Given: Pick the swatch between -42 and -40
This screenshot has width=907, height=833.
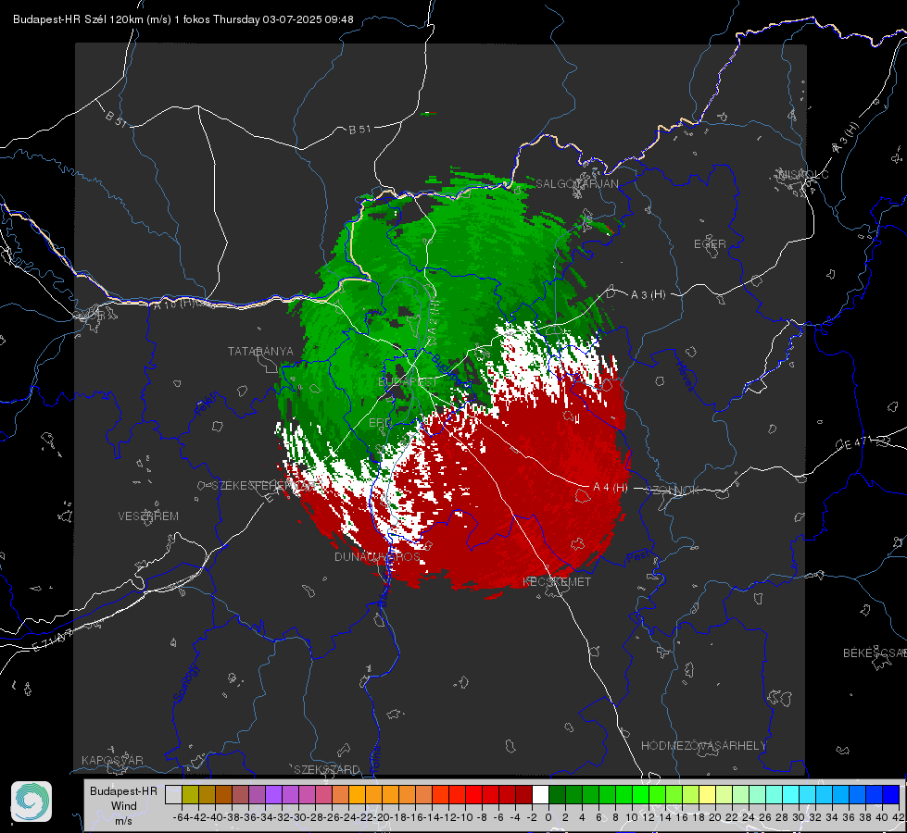Looking at the screenshot, I should point(207,794).
